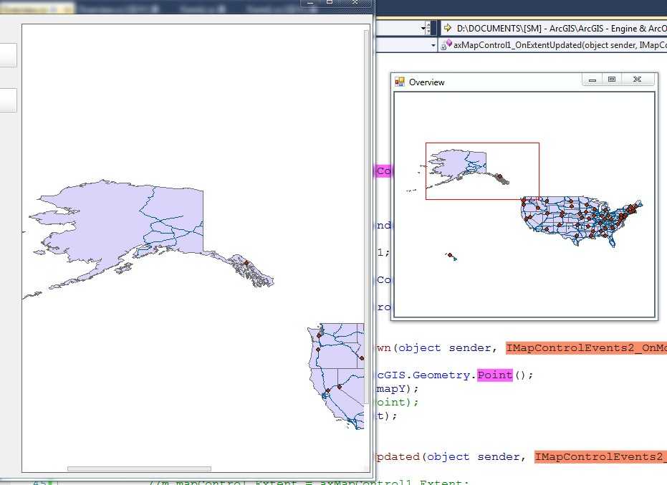The image size is (667, 485).
Task: Open the left dropdown beside the D:\DOCUMENTS path
Action: pyautogui.click(x=425, y=29)
